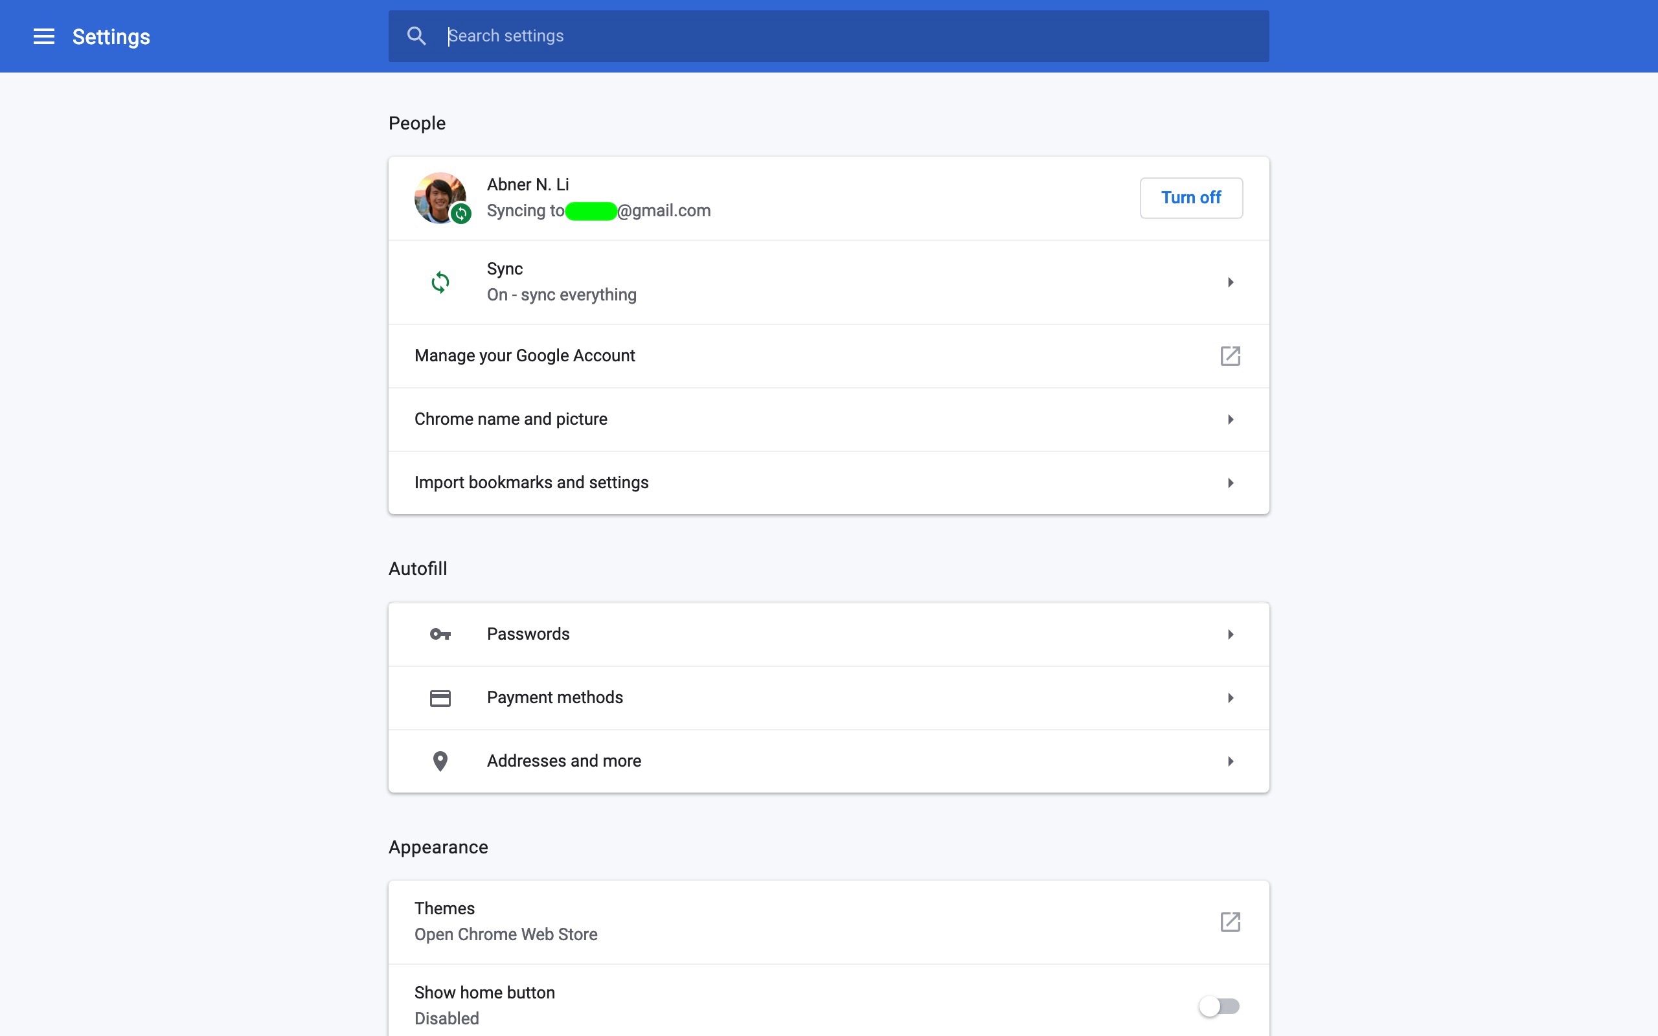Click the green Sync arrows icon
This screenshot has height=1036, width=1658.
[x=440, y=282]
